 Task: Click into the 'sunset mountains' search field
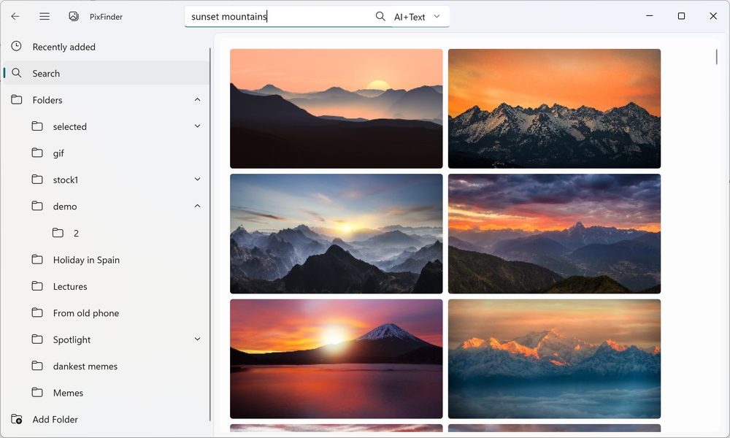[280, 17]
